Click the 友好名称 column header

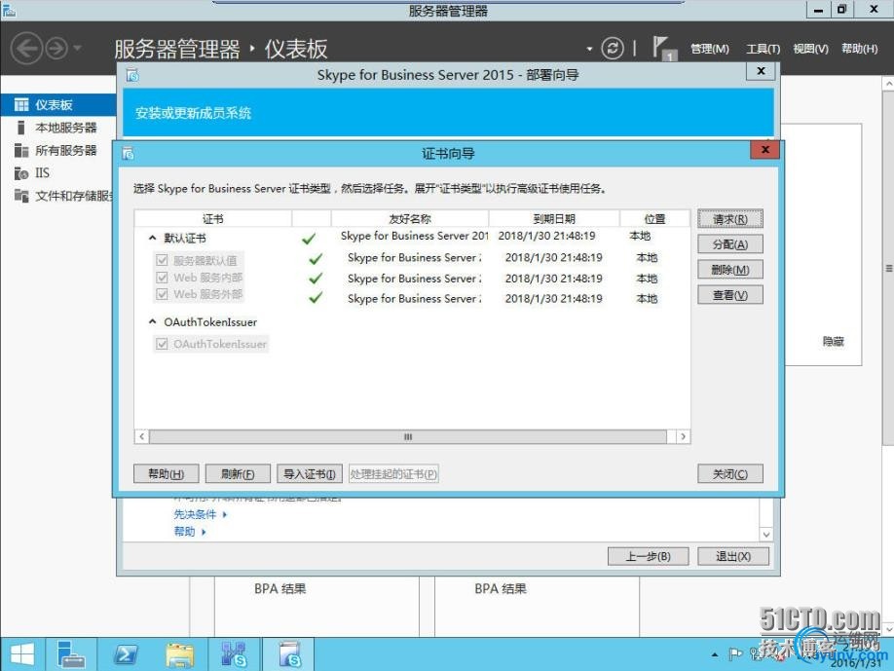(x=410, y=219)
